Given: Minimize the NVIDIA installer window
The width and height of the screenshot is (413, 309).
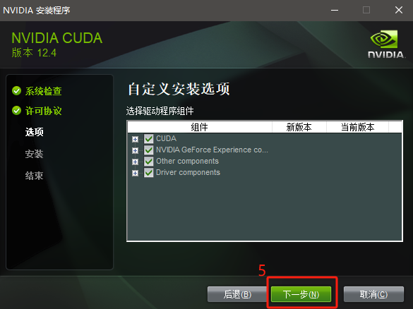Looking at the screenshot, I should point(335,11).
